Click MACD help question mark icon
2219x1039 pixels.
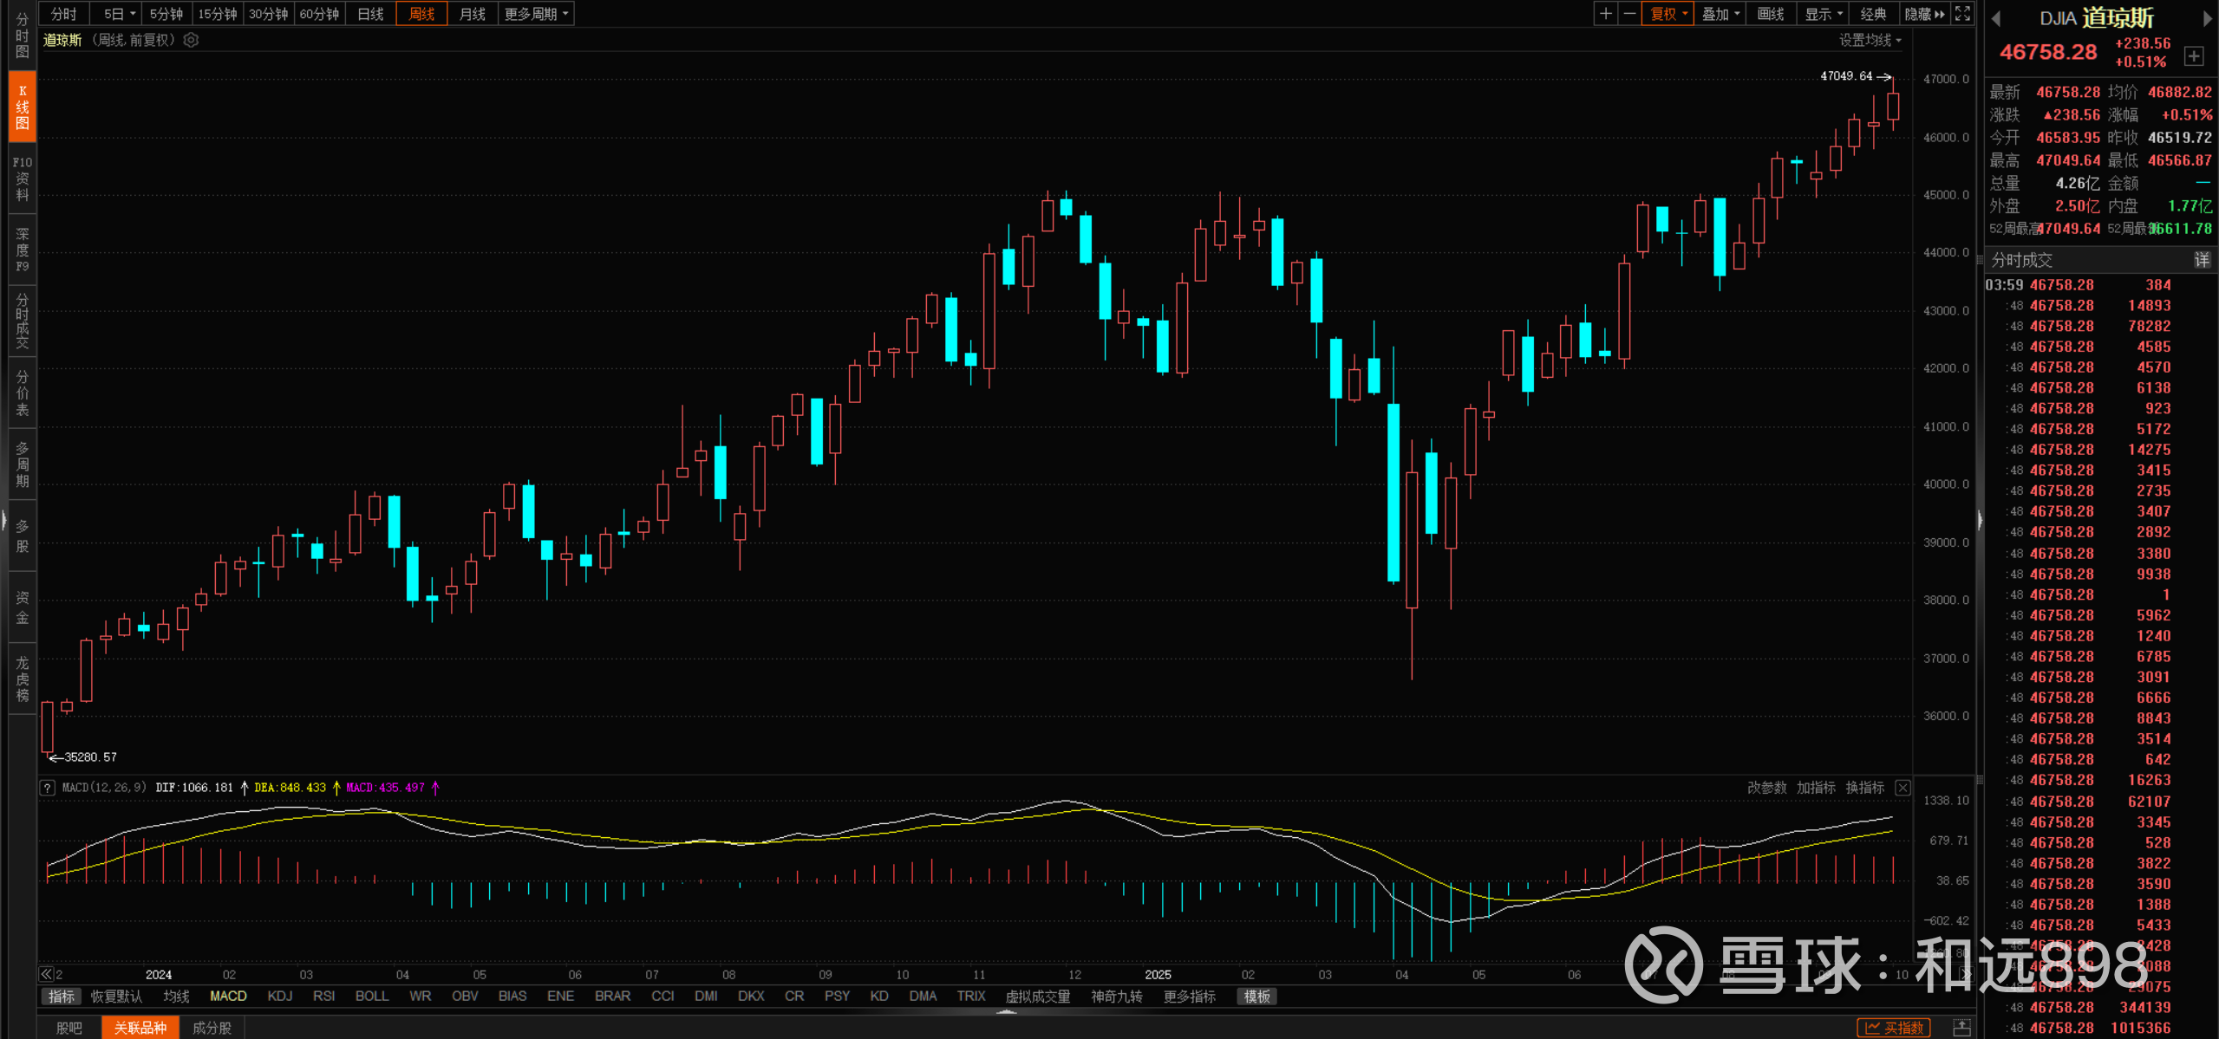48,788
